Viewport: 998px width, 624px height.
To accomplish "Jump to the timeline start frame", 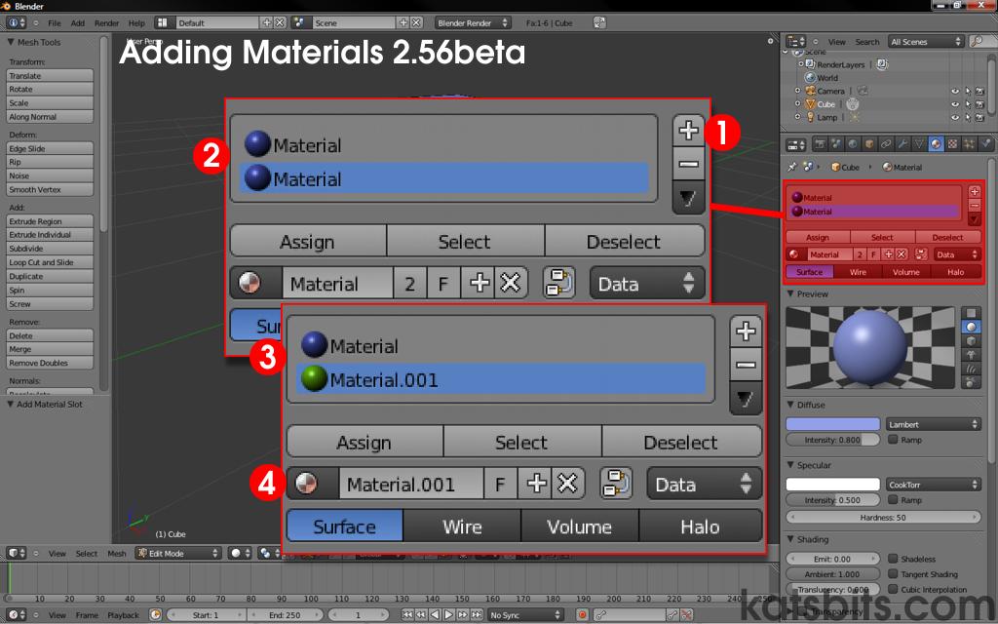I will [x=407, y=615].
